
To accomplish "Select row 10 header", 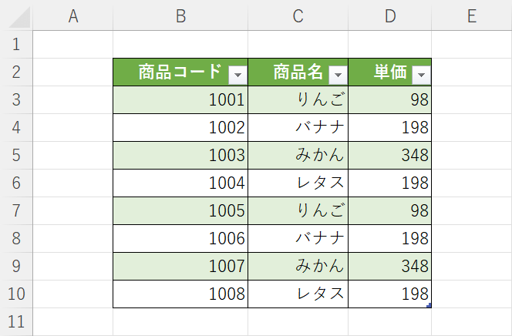I will pyautogui.click(x=16, y=294).
